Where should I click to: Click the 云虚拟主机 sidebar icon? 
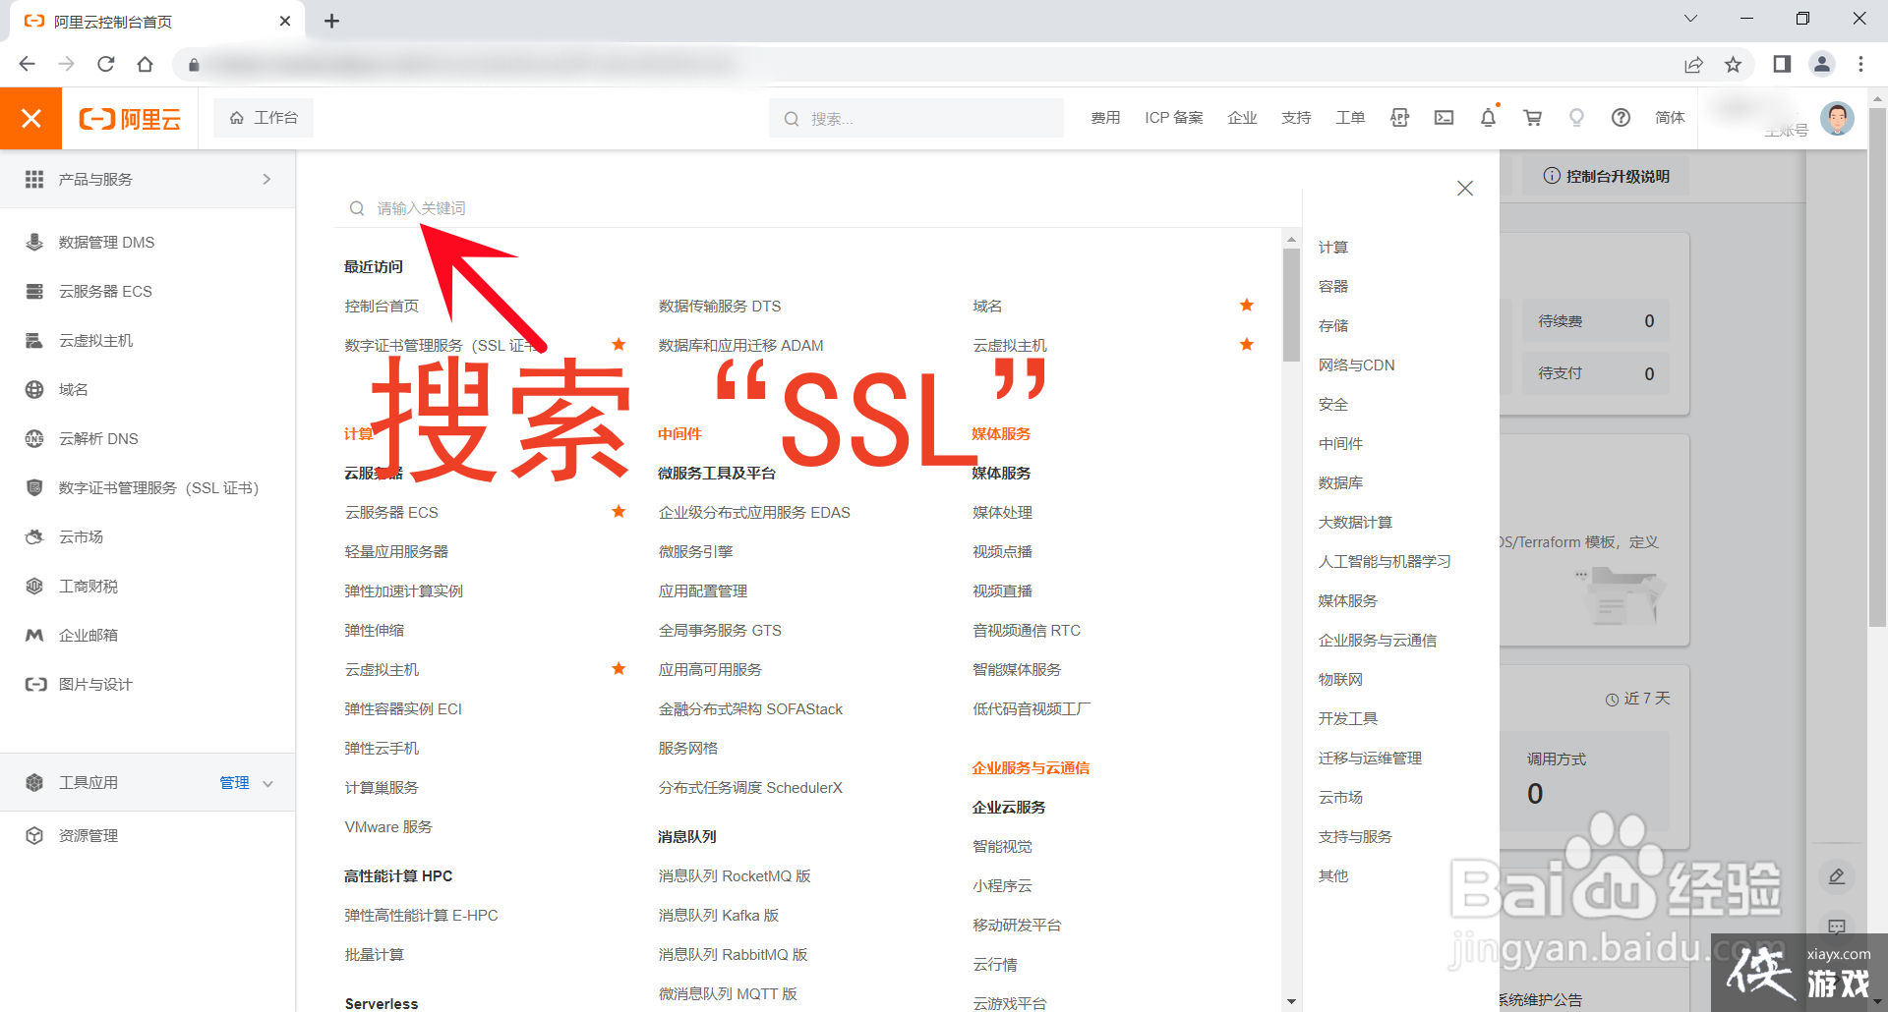coord(34,340)
